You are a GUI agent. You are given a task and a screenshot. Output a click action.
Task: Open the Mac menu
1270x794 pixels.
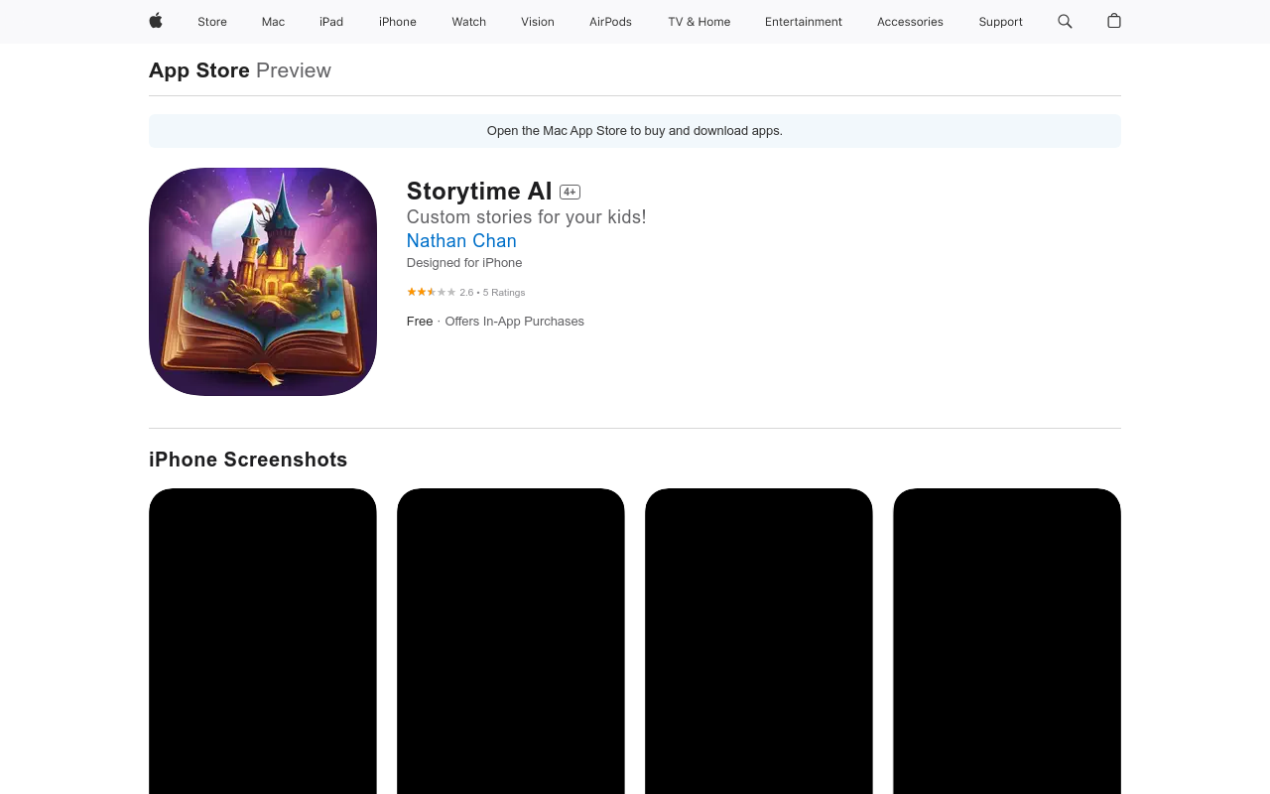[273, 22]
